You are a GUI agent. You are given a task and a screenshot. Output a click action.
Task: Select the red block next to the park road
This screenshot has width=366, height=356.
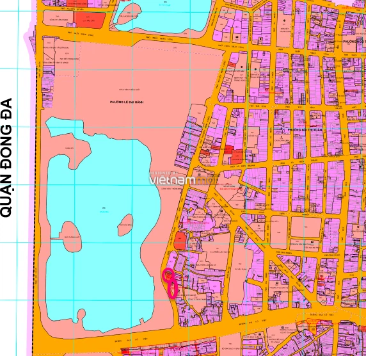tap(180, 241)
